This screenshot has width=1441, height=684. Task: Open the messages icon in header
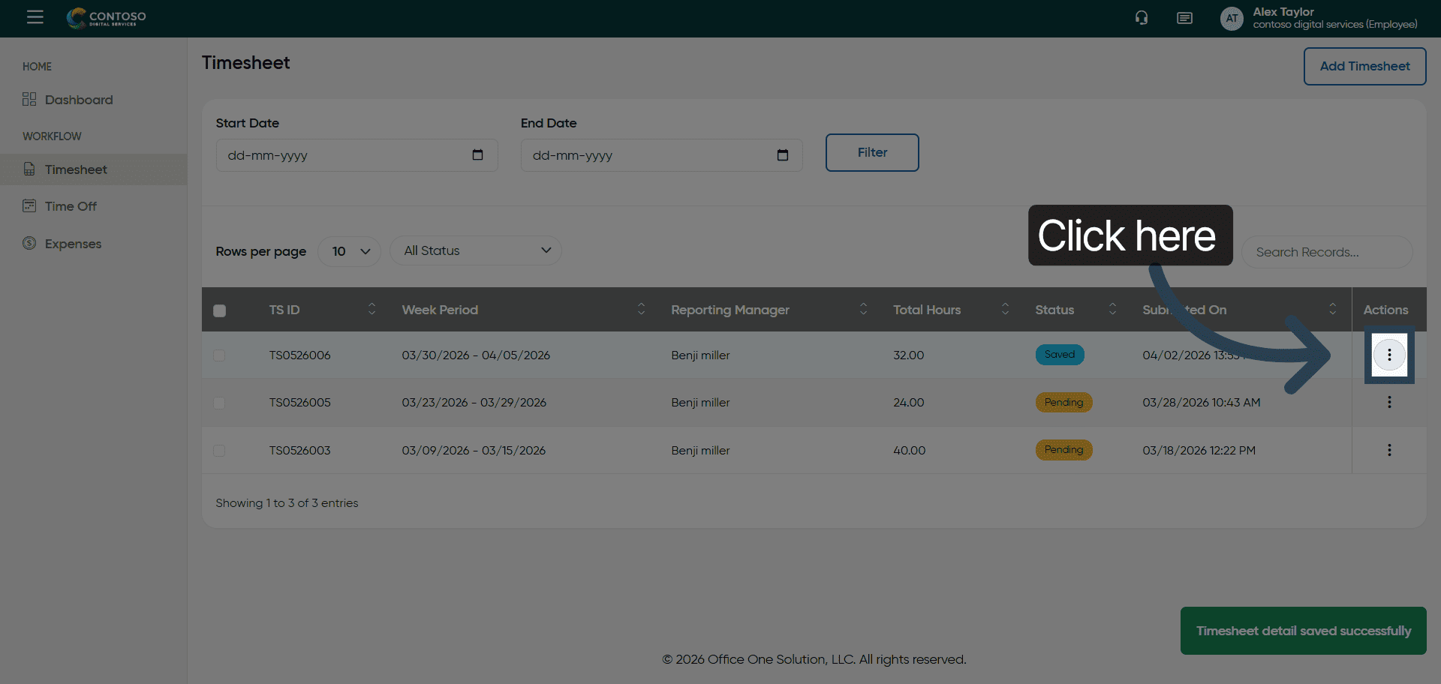[x=1184, y=18]
